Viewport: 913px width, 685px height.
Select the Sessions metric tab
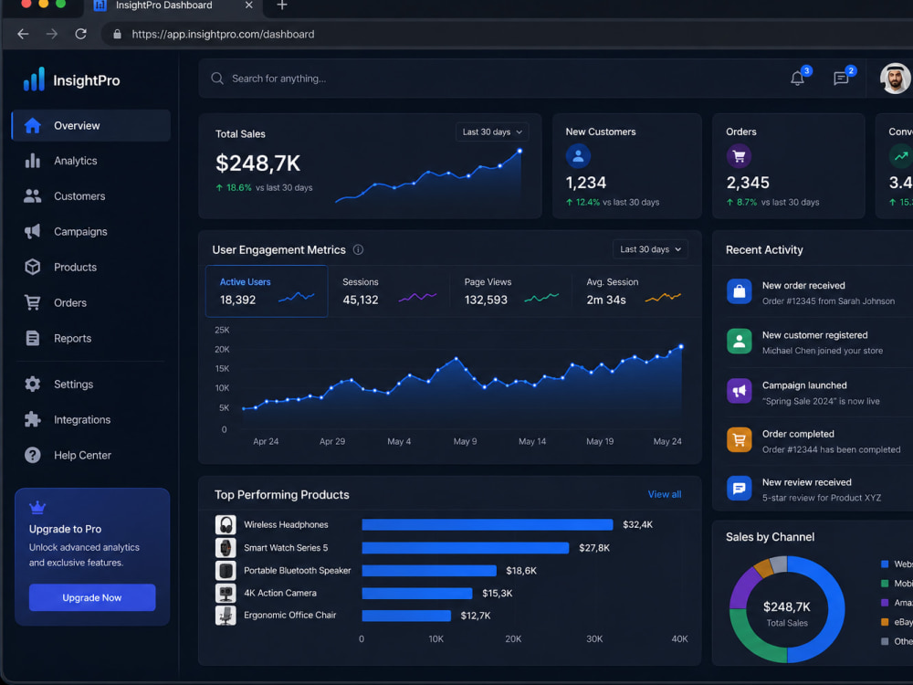pyautogui.click(x=389, y=291)
